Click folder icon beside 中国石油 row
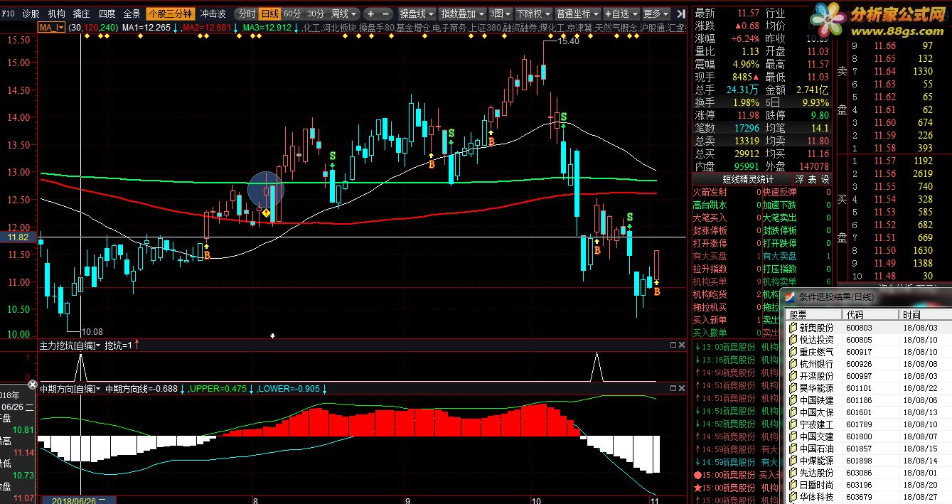Screen dimensions: 952x504 coord(793,449)
